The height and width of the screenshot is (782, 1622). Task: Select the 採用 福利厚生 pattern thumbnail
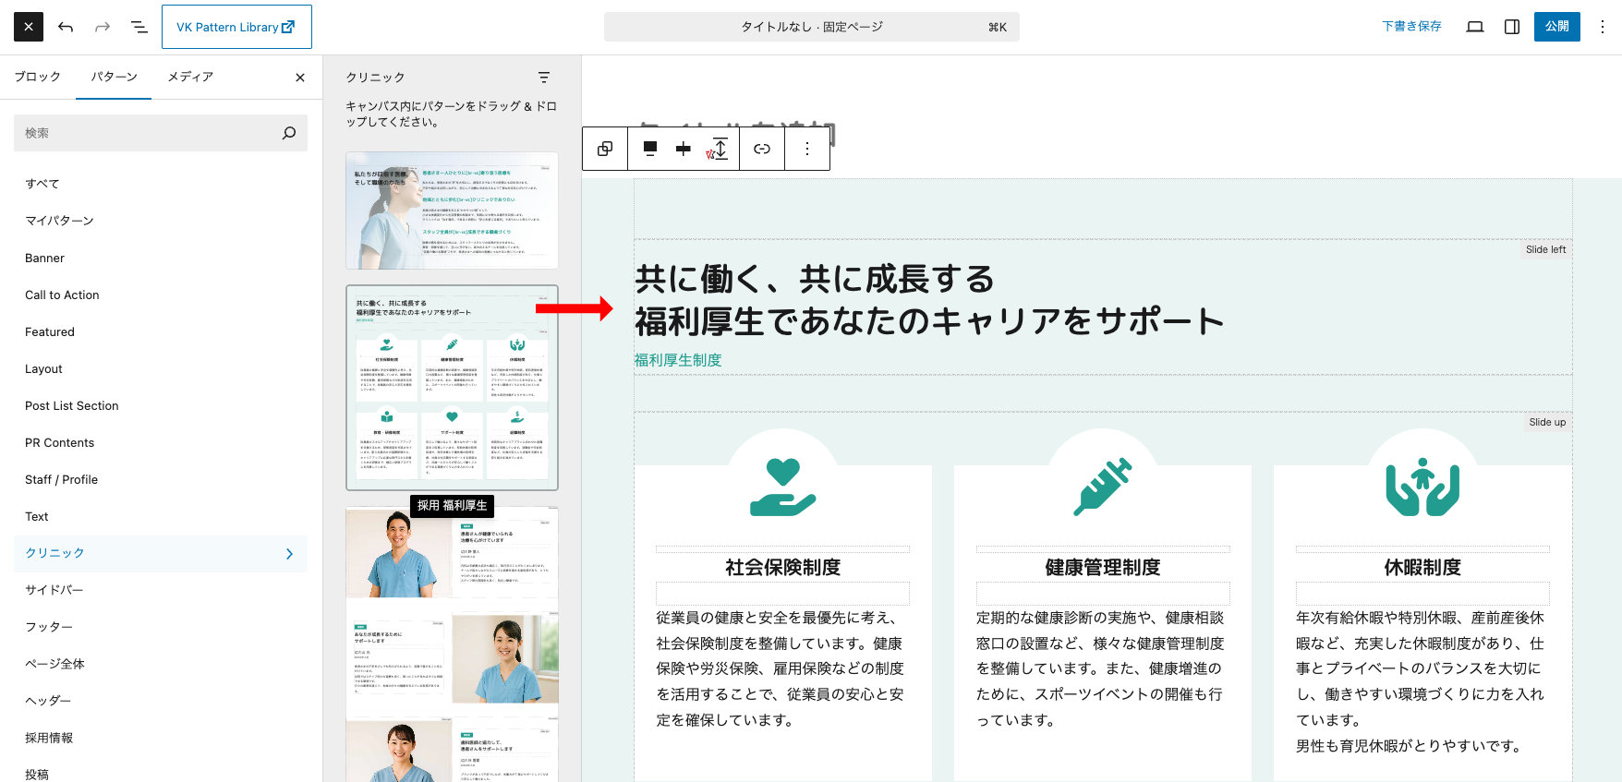452,388
